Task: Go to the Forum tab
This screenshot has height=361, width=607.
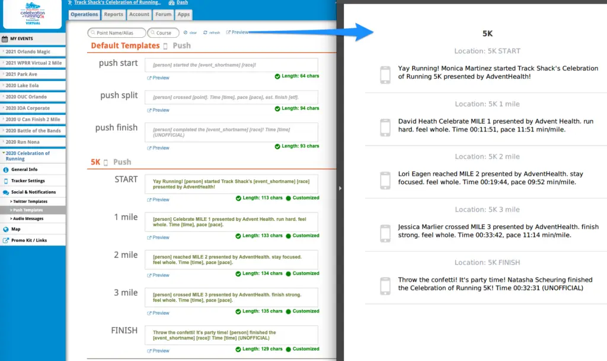Action: tap(164, 14)
